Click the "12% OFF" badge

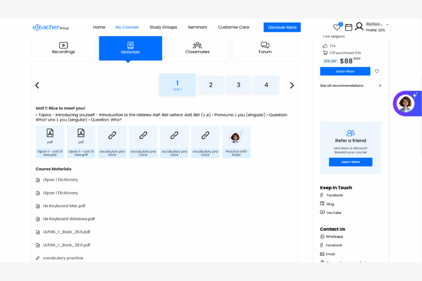pyautogui.click(x=330, y=61)
